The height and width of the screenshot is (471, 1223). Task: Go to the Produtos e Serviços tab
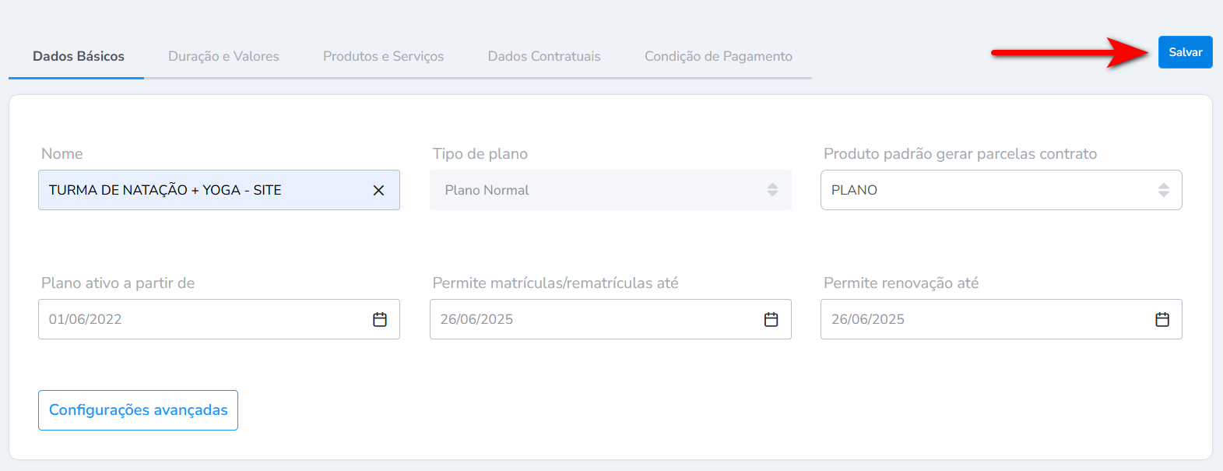(x=383, y=56)
